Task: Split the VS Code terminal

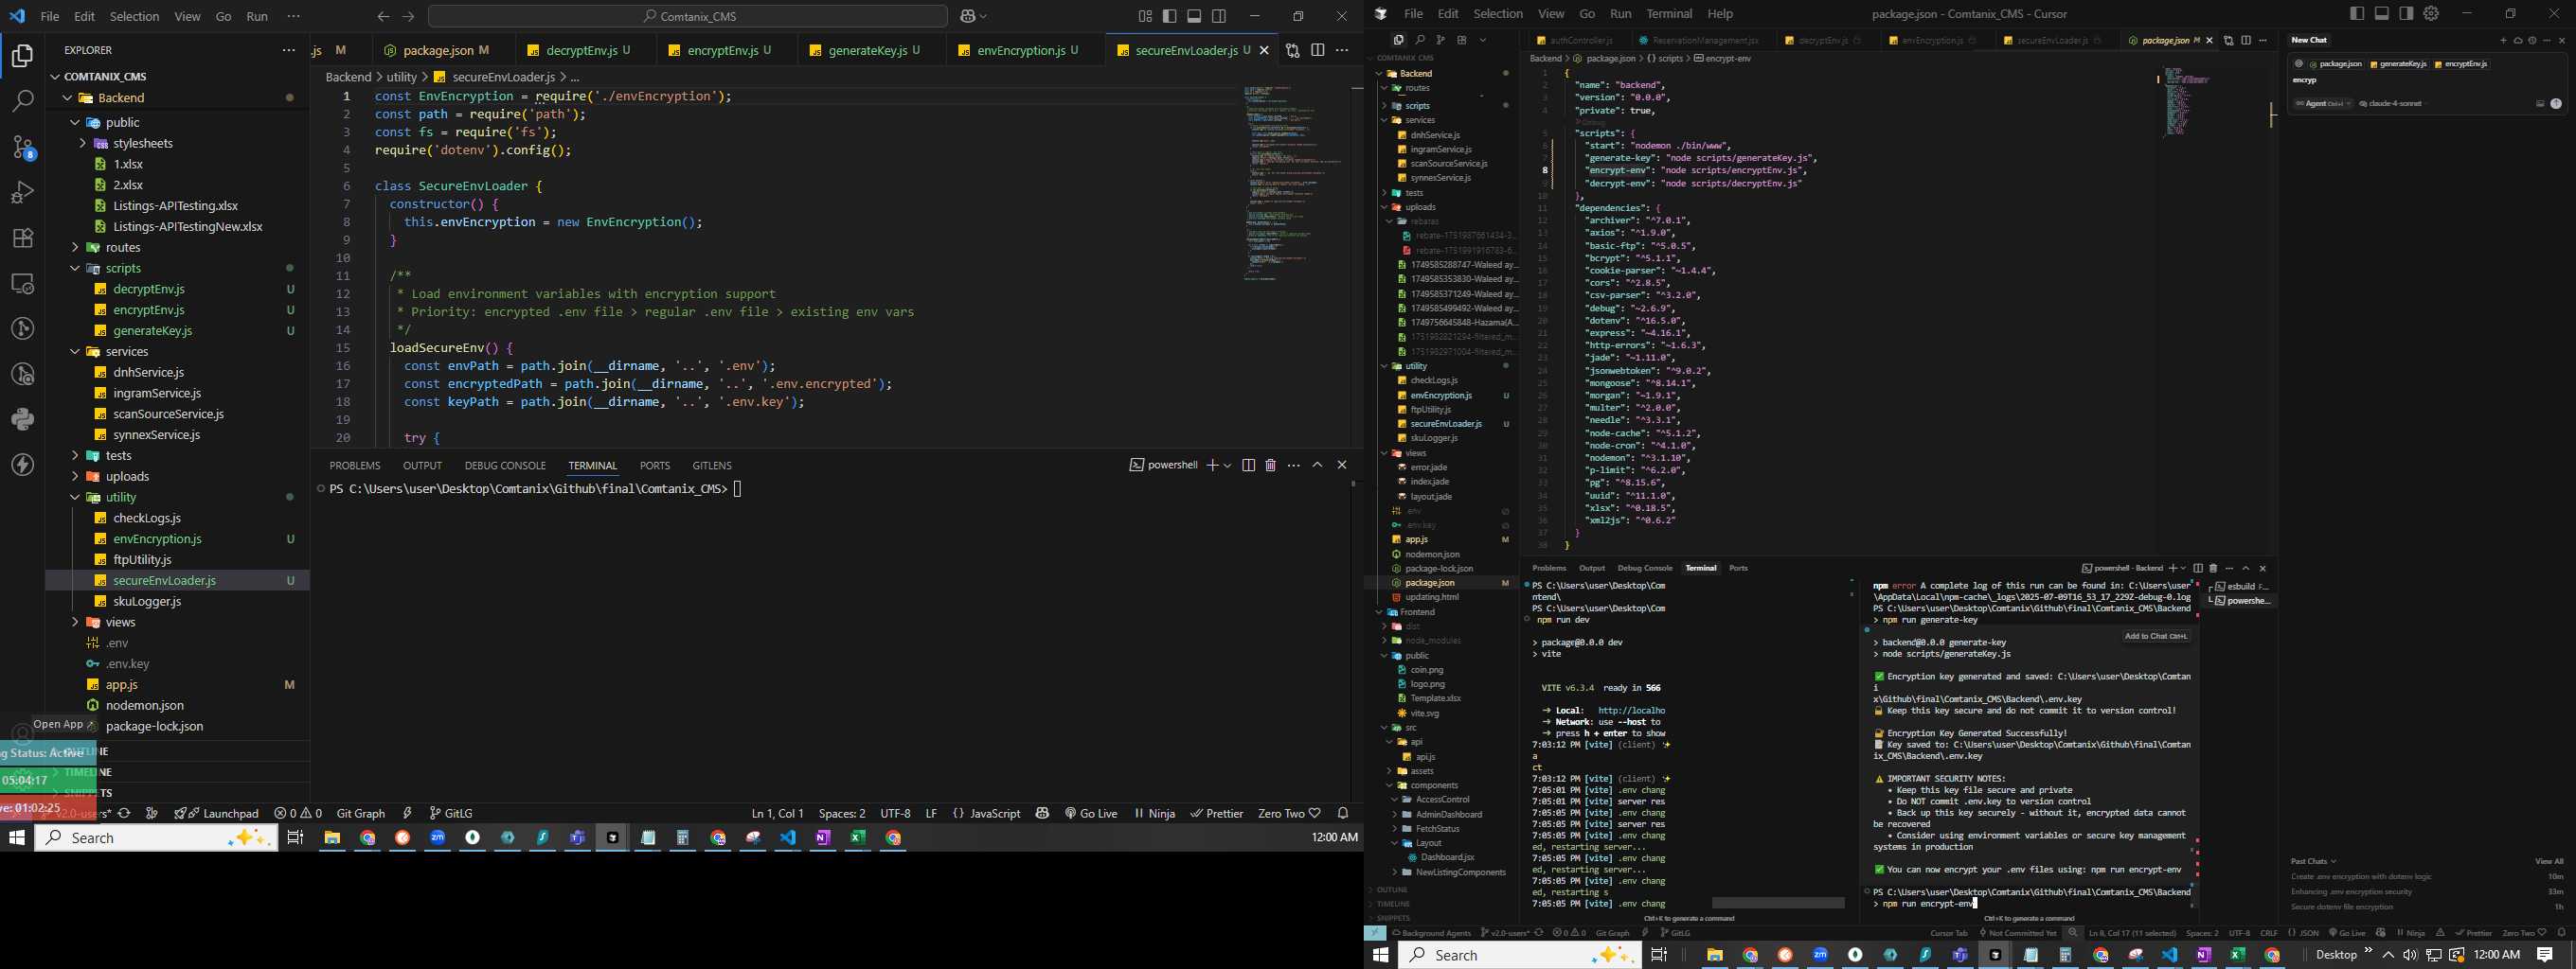Action: (x=1248, y=465)
